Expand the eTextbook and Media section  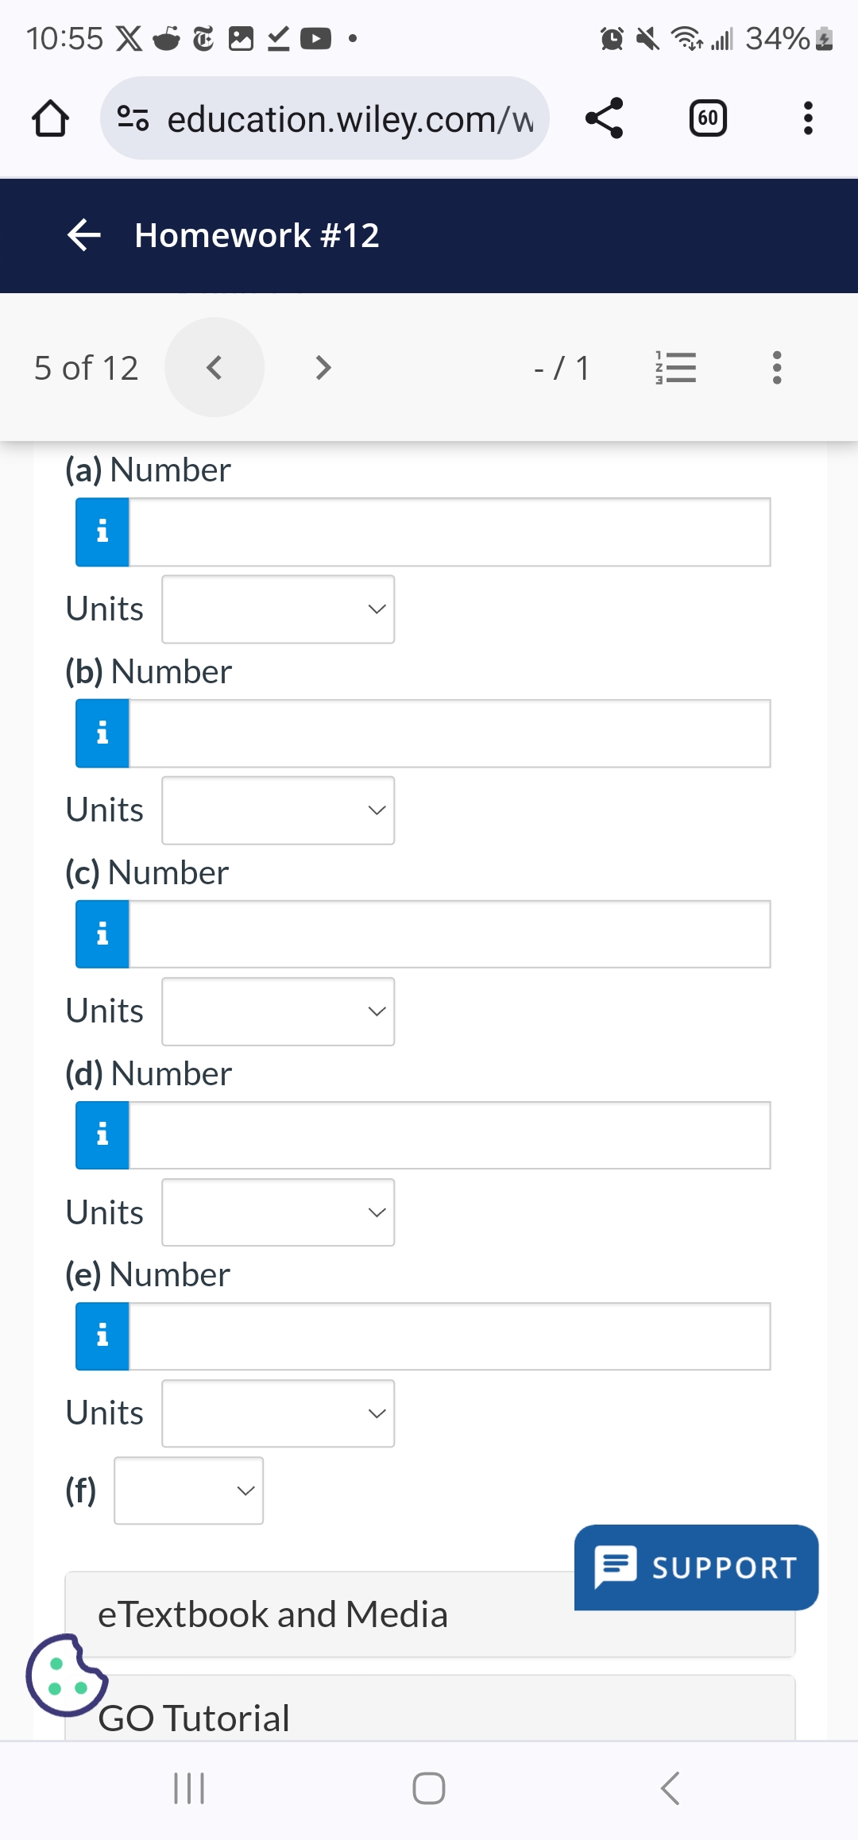(318, 1615)
